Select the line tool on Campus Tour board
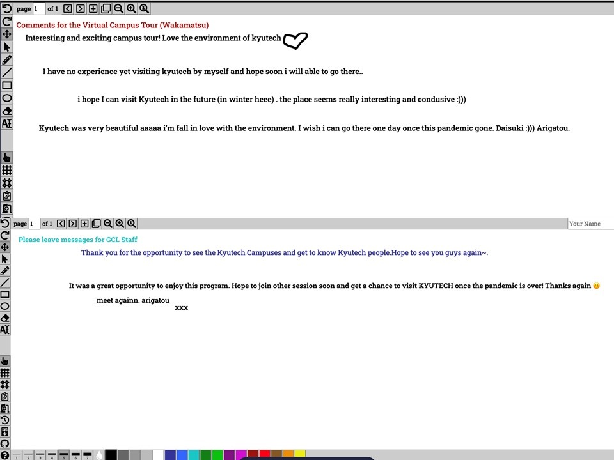The image size is (614, 460). click(6, 72)
